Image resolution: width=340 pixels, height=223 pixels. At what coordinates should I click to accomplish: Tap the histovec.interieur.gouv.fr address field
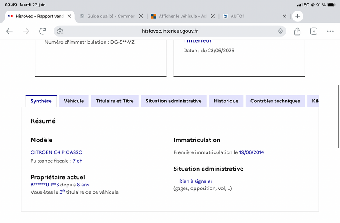(170, 31)
